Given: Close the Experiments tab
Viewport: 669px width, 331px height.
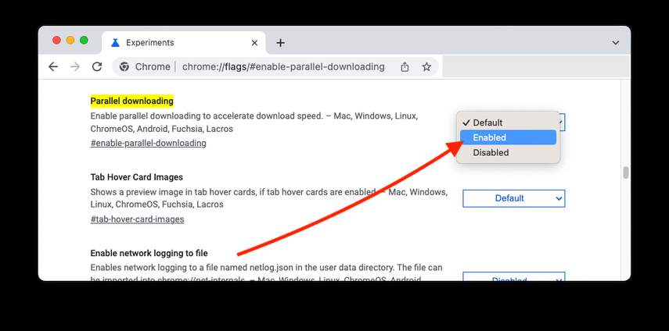Looking at the screenshot, I should tap(254, 43).
